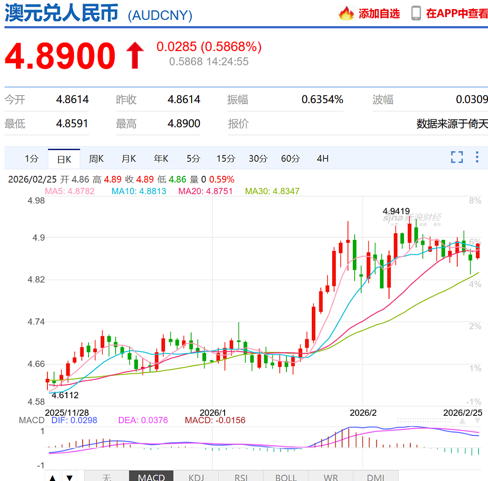488x481 pixels.
Task: Select the KDJ indicator tab
Action: [196, 476]
